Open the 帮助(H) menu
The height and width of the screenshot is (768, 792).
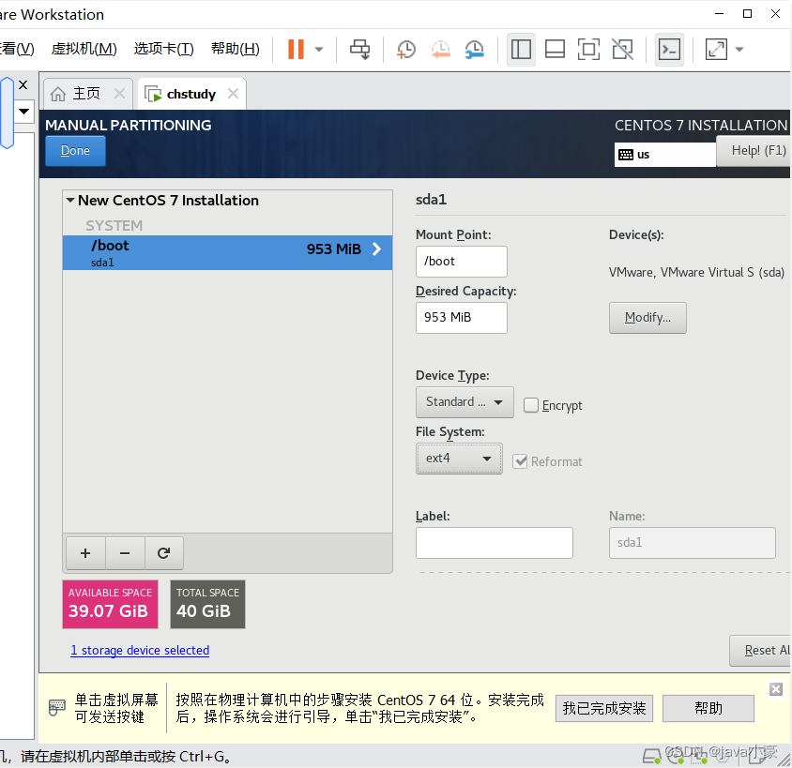236,49
